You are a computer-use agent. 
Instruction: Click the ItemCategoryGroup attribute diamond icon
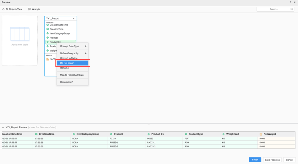(47, 34)
